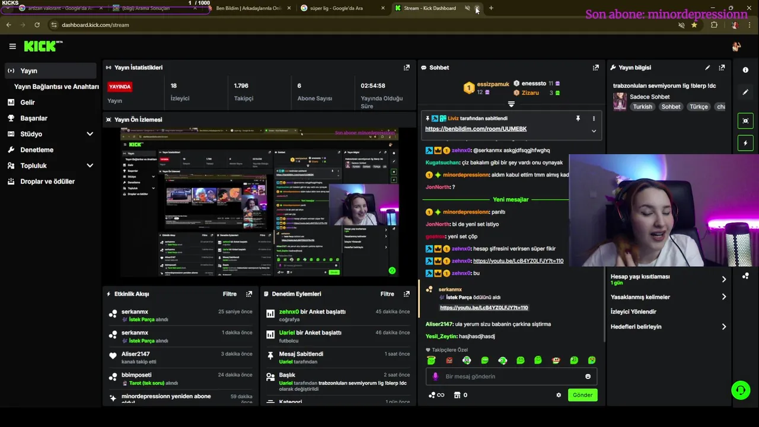
Task: Pop out the Denetim Eylemleri panel
Action: tap(406, 294)
